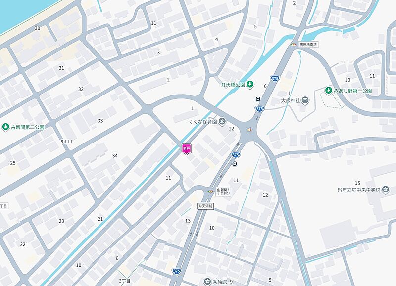Viewport: 396px width, 286px height.
Task: Click the みあし野第一公園 park icon
Action: [x=328, y=91]
